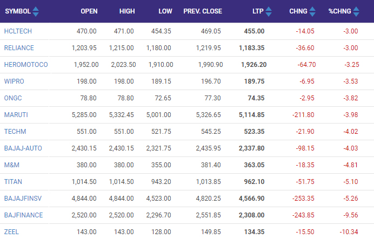Open the TITAN stock link
374x239 pixels.
pyautogui.click(x=13, y=182)
